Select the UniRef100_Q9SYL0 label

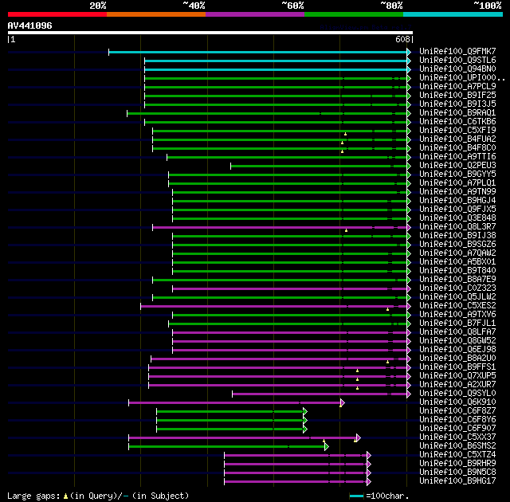(457, 394)
